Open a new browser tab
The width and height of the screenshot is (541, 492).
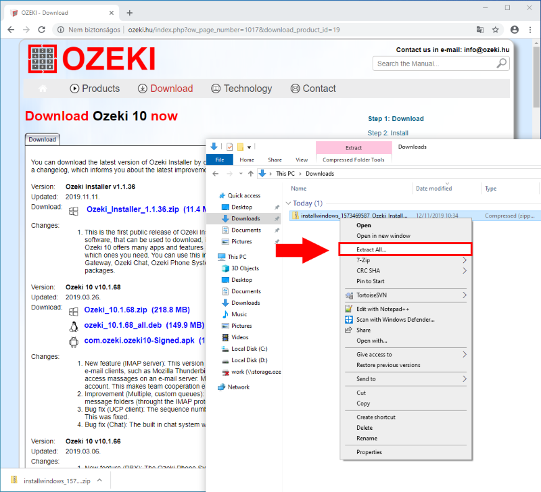tap(129, 13)
